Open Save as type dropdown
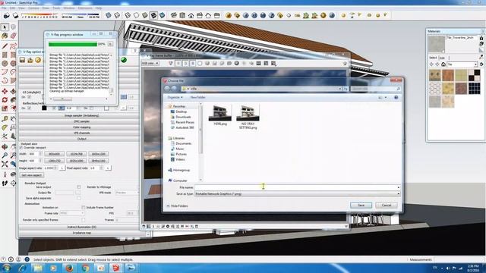This screenshot has width=486, height=273. pos(297,194)
